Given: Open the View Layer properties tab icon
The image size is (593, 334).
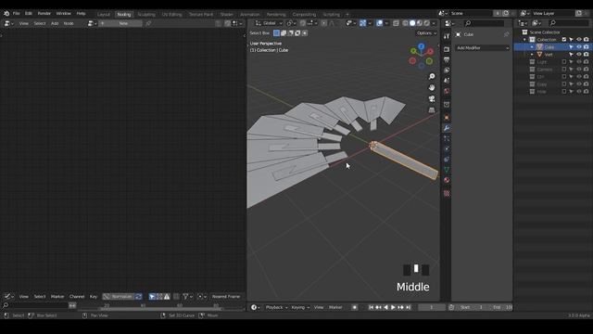Looking at the screenshot, I should [x=447, y=71].
